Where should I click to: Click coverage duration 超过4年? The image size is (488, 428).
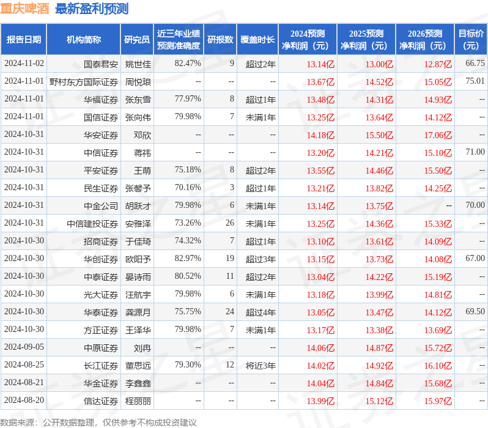(261, 312)
